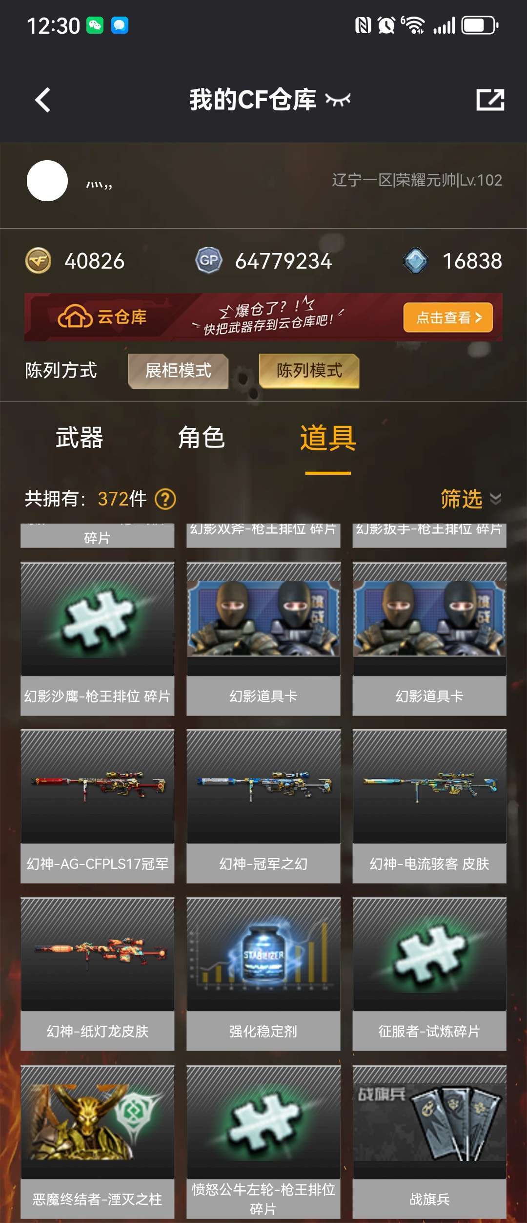Image resolution: width=527 pixels, height=1223 pixels.
Task: Tap the GP currency icon
Action: (209, 260)
